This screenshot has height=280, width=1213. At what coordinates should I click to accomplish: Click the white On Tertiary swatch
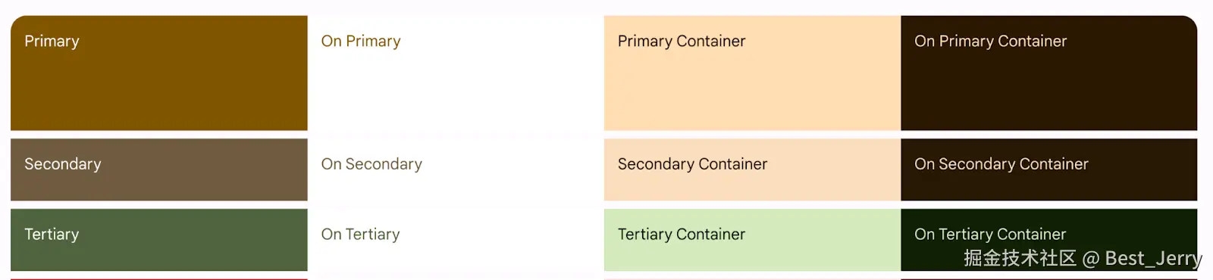(x=456, y=240)
